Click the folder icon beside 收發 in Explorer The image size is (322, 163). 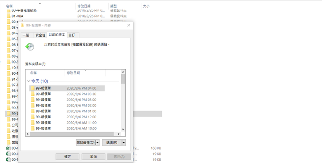click(x=8, y=131)
